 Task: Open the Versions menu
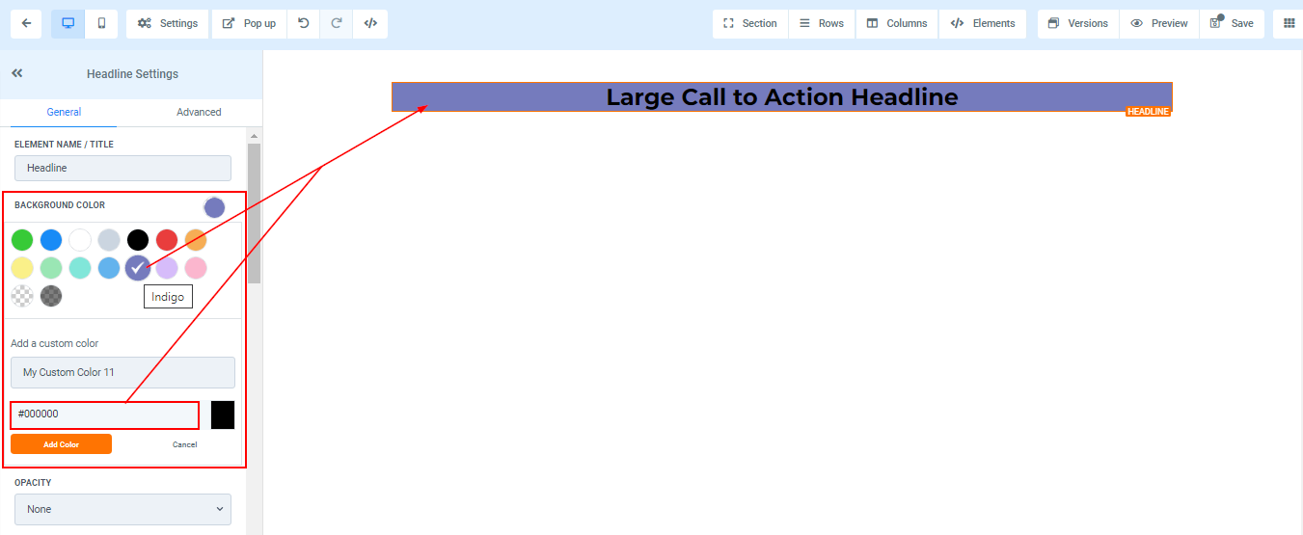tap(1077, 23)
